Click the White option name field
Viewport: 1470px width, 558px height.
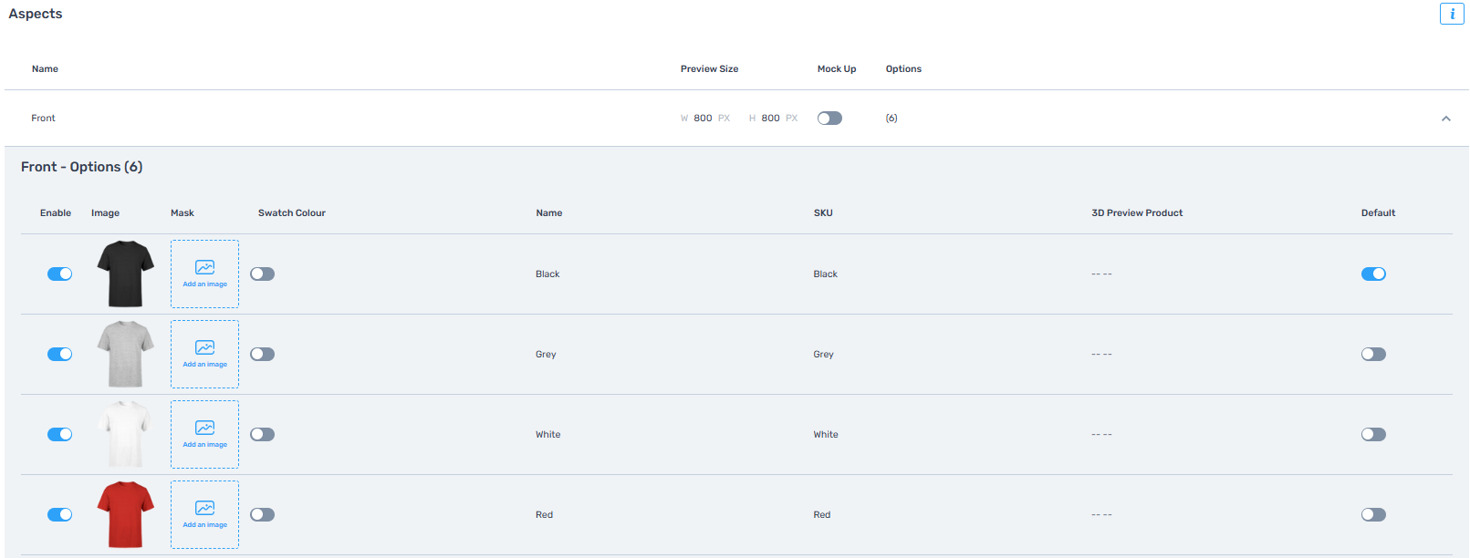coord(548,434)
